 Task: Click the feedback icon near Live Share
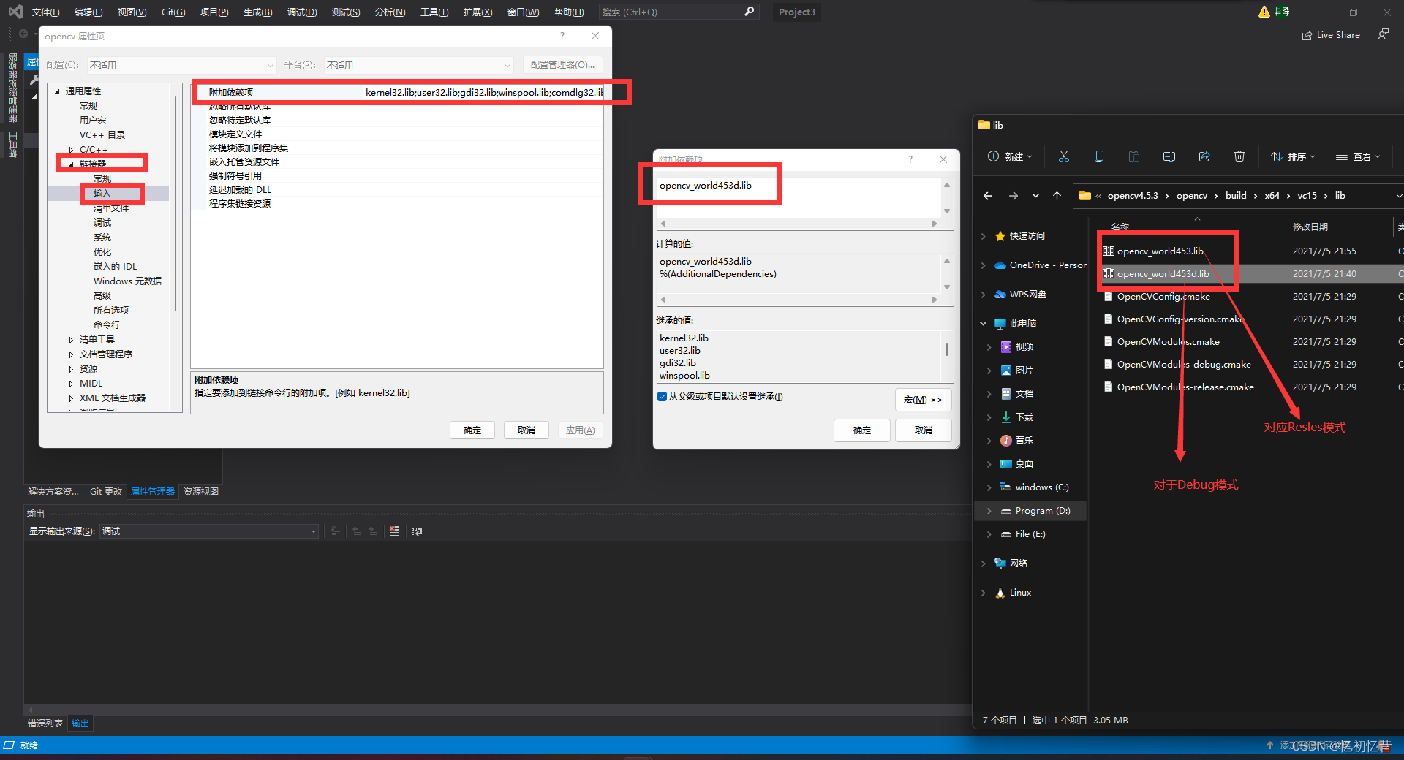(1383, 34)
